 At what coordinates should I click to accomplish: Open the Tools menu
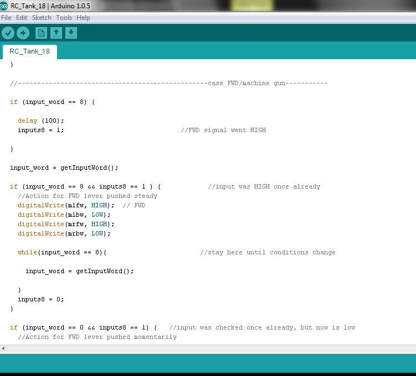(64, 18)
